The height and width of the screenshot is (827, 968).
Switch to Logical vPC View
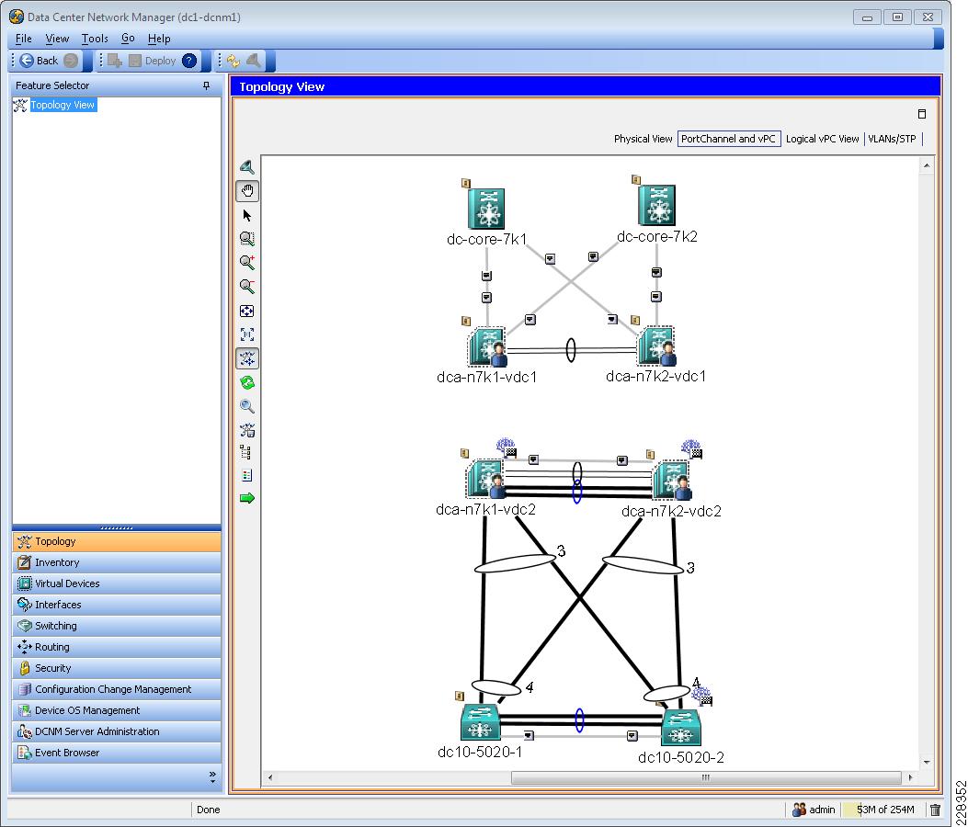(823, 139)
